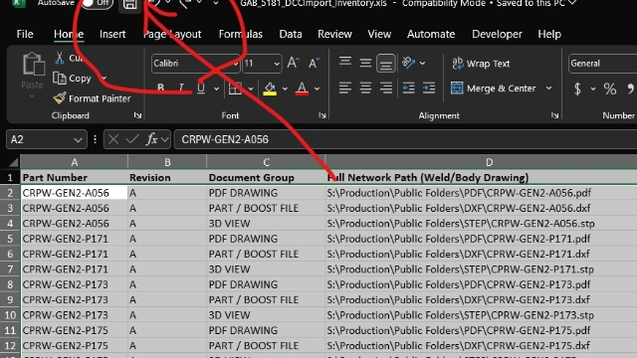
Task: Apply percent style
Action: pyautogui.click(x=610, y=89)
